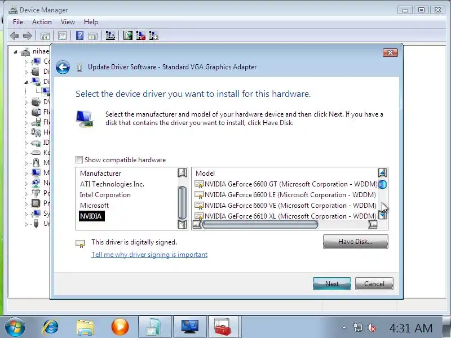Click the Have Disk... button

356,242
